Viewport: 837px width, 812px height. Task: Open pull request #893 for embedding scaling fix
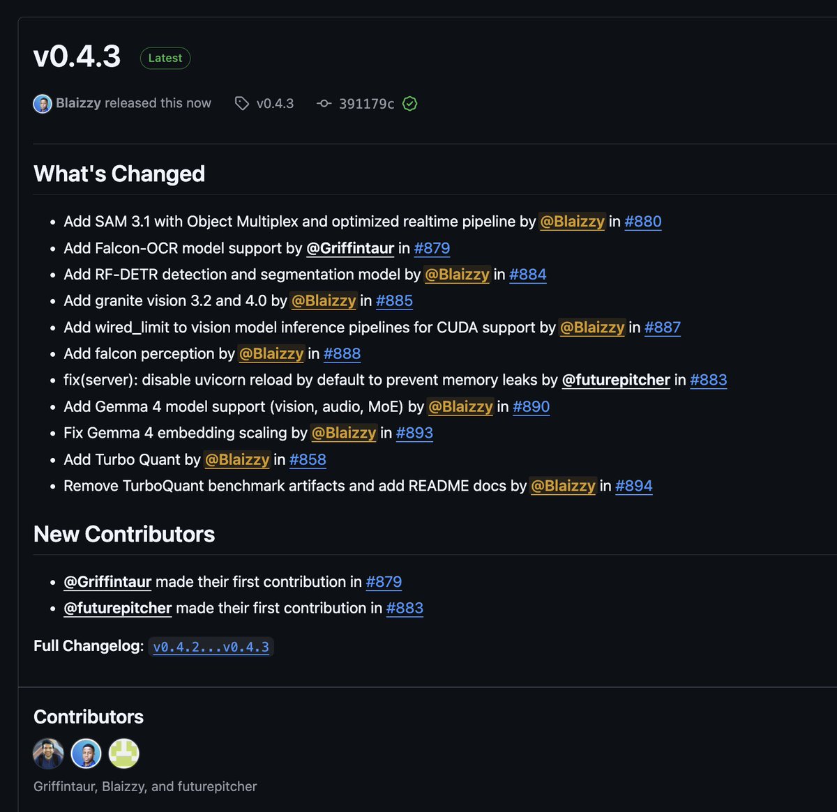point(414,433)
